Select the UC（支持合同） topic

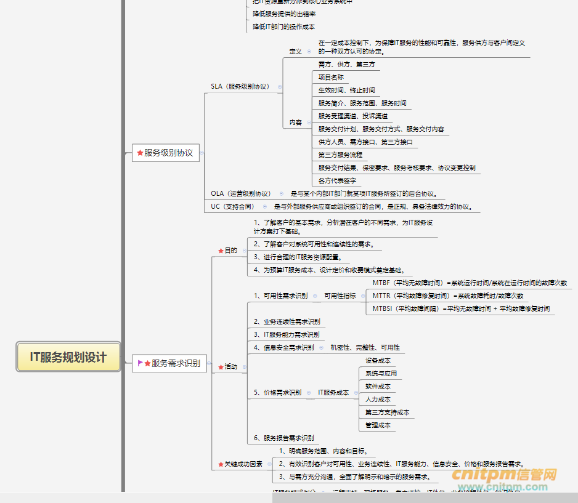pyautogui.click(x=232, y=206)
